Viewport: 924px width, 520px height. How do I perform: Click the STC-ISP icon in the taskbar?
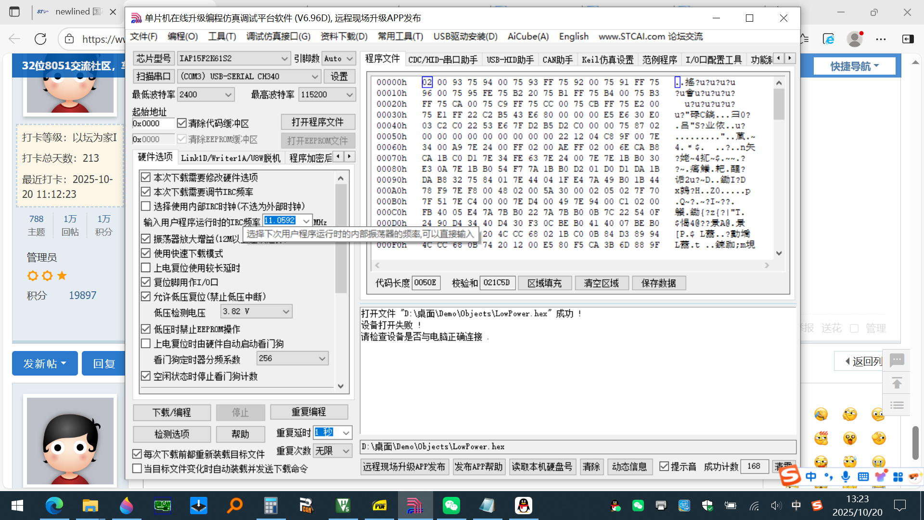[x=415, y=506]
